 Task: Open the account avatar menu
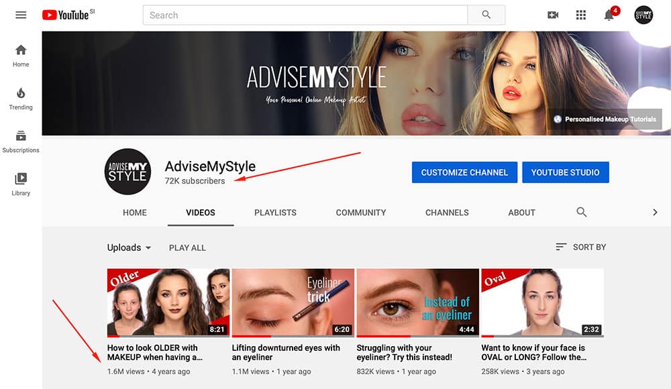643,15
